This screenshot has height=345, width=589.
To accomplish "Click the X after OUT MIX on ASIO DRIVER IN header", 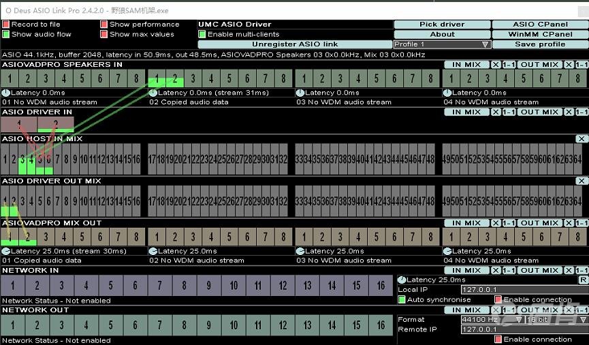I will point(569,112).
